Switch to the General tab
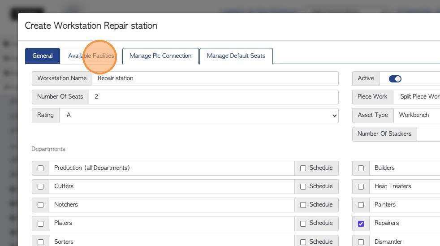The width and height of the screenshot is (440, 246). click(43, 56)
